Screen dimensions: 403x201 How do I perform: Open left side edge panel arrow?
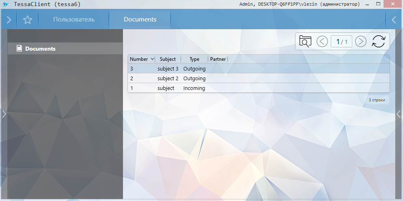(x=4, y=114)
